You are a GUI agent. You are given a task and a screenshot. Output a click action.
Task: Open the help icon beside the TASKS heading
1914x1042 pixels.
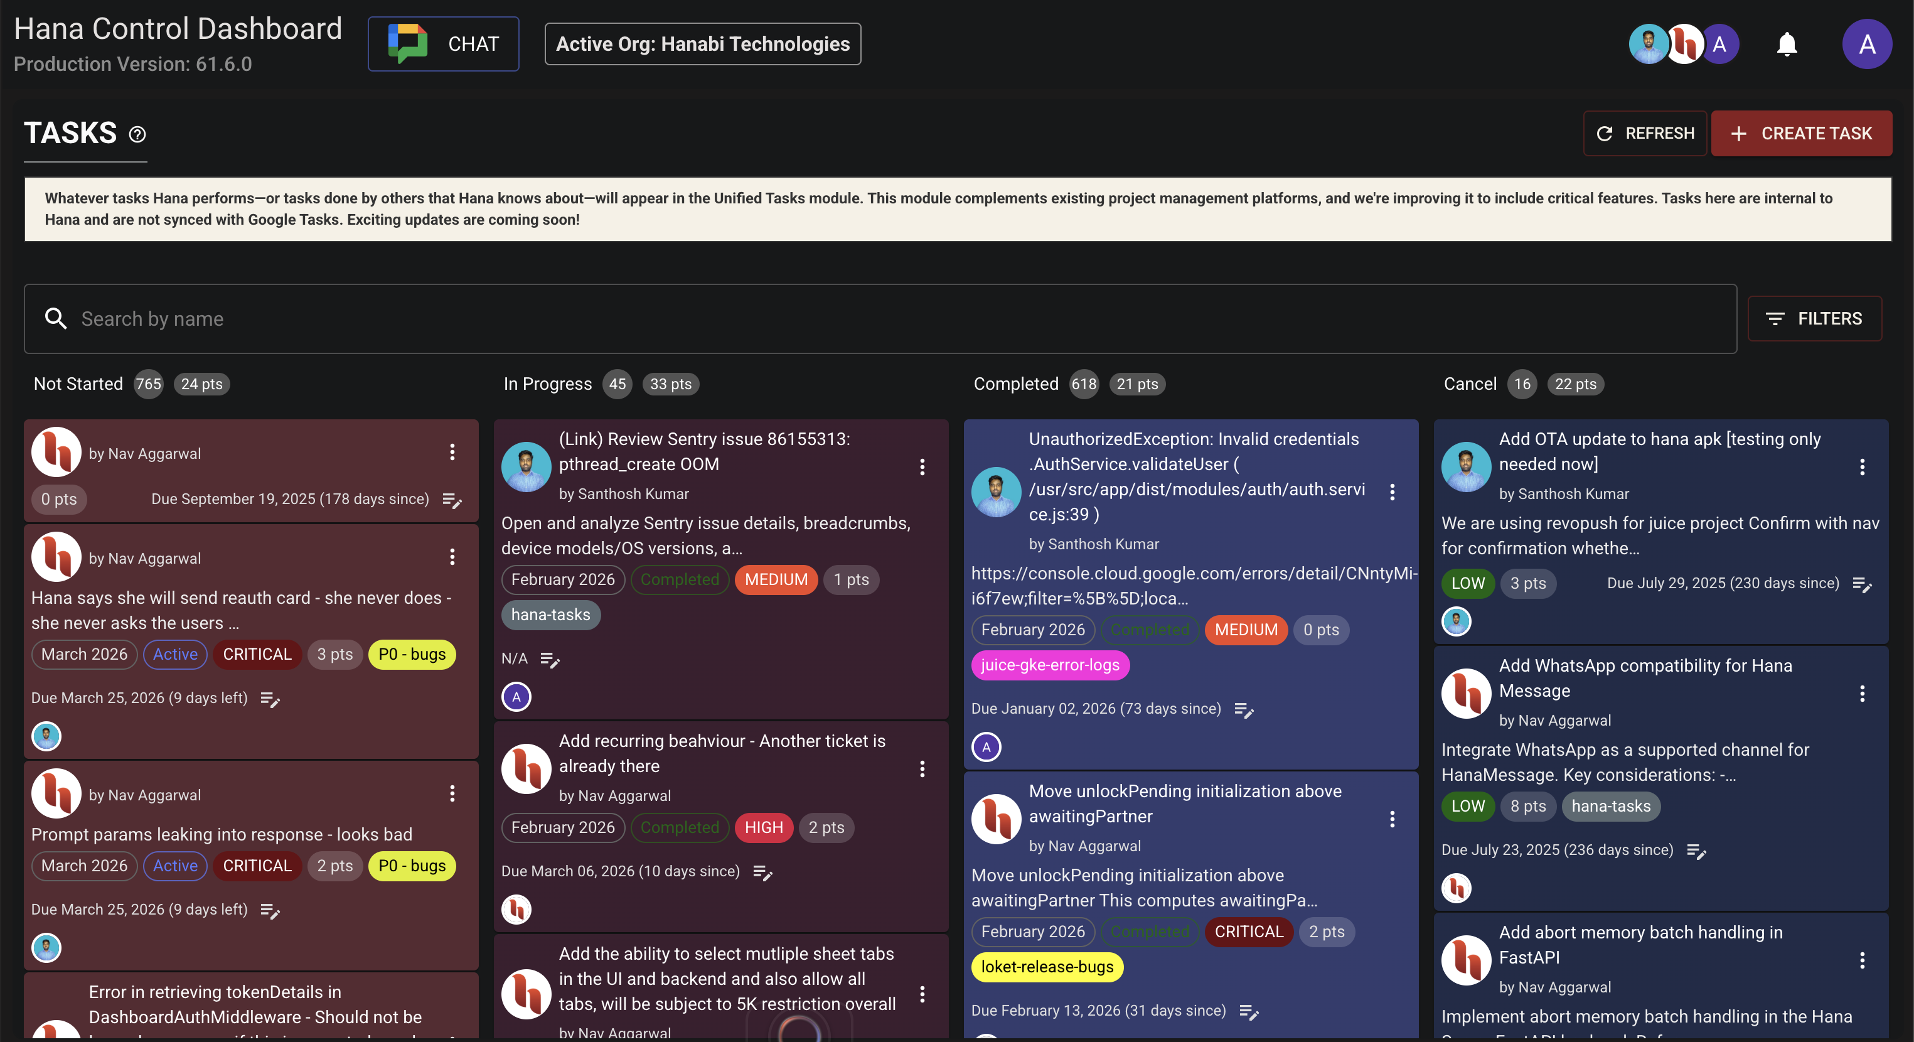click(x=137, y=134)
